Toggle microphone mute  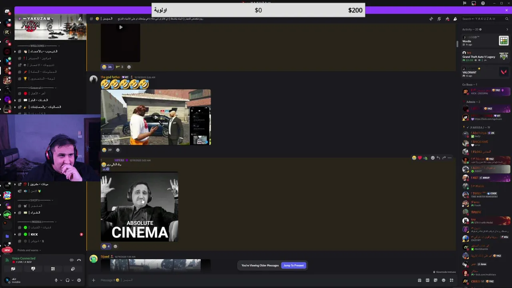[x=56, y=280]
